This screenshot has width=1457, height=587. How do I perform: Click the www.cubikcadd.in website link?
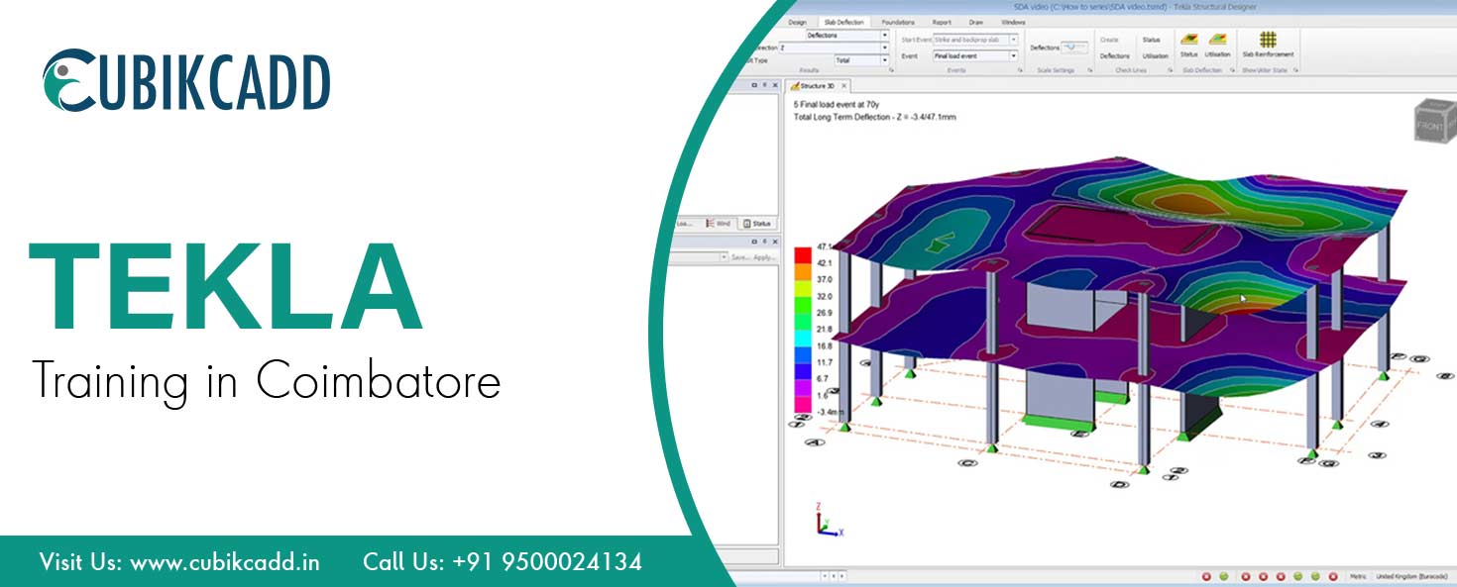[224, 562]
